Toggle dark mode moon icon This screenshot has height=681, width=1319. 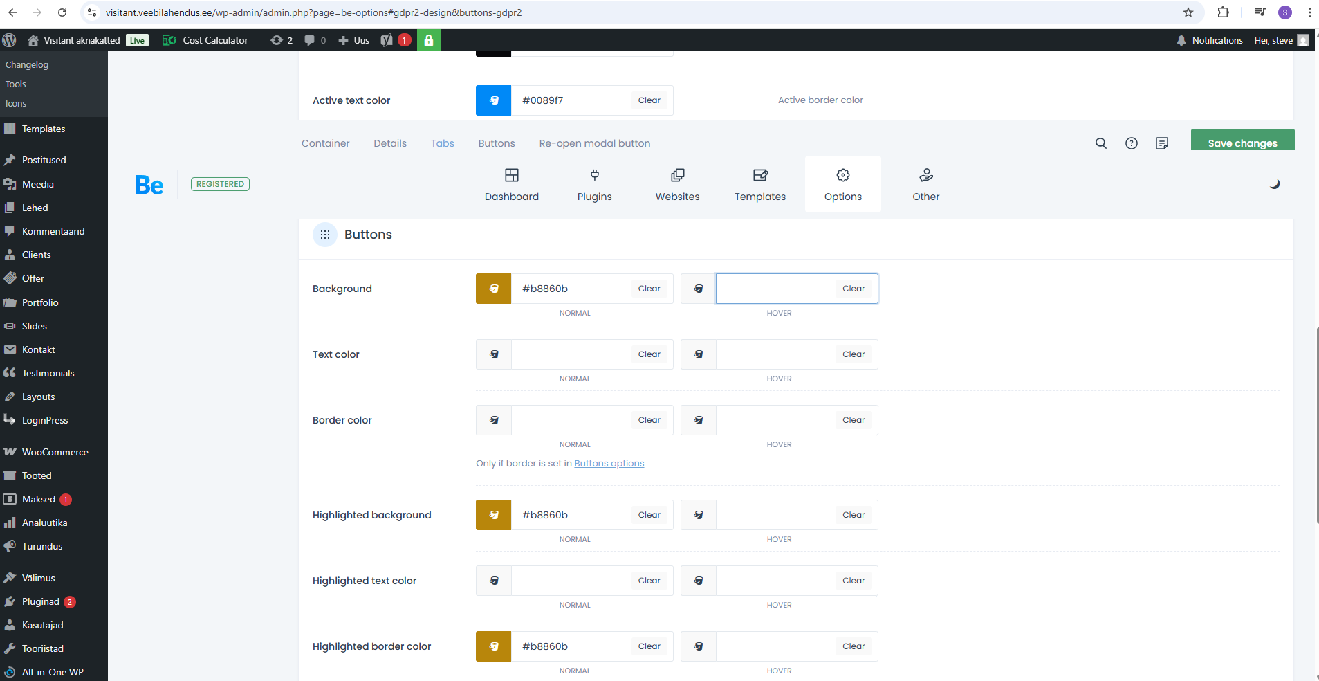tap(1274, 184)
